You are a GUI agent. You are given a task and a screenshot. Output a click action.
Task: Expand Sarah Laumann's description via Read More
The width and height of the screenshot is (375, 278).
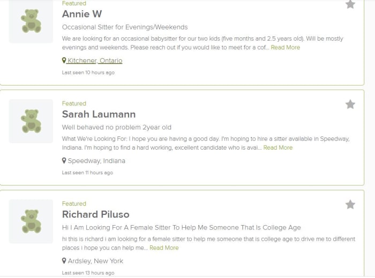click(x=278, y=148)
